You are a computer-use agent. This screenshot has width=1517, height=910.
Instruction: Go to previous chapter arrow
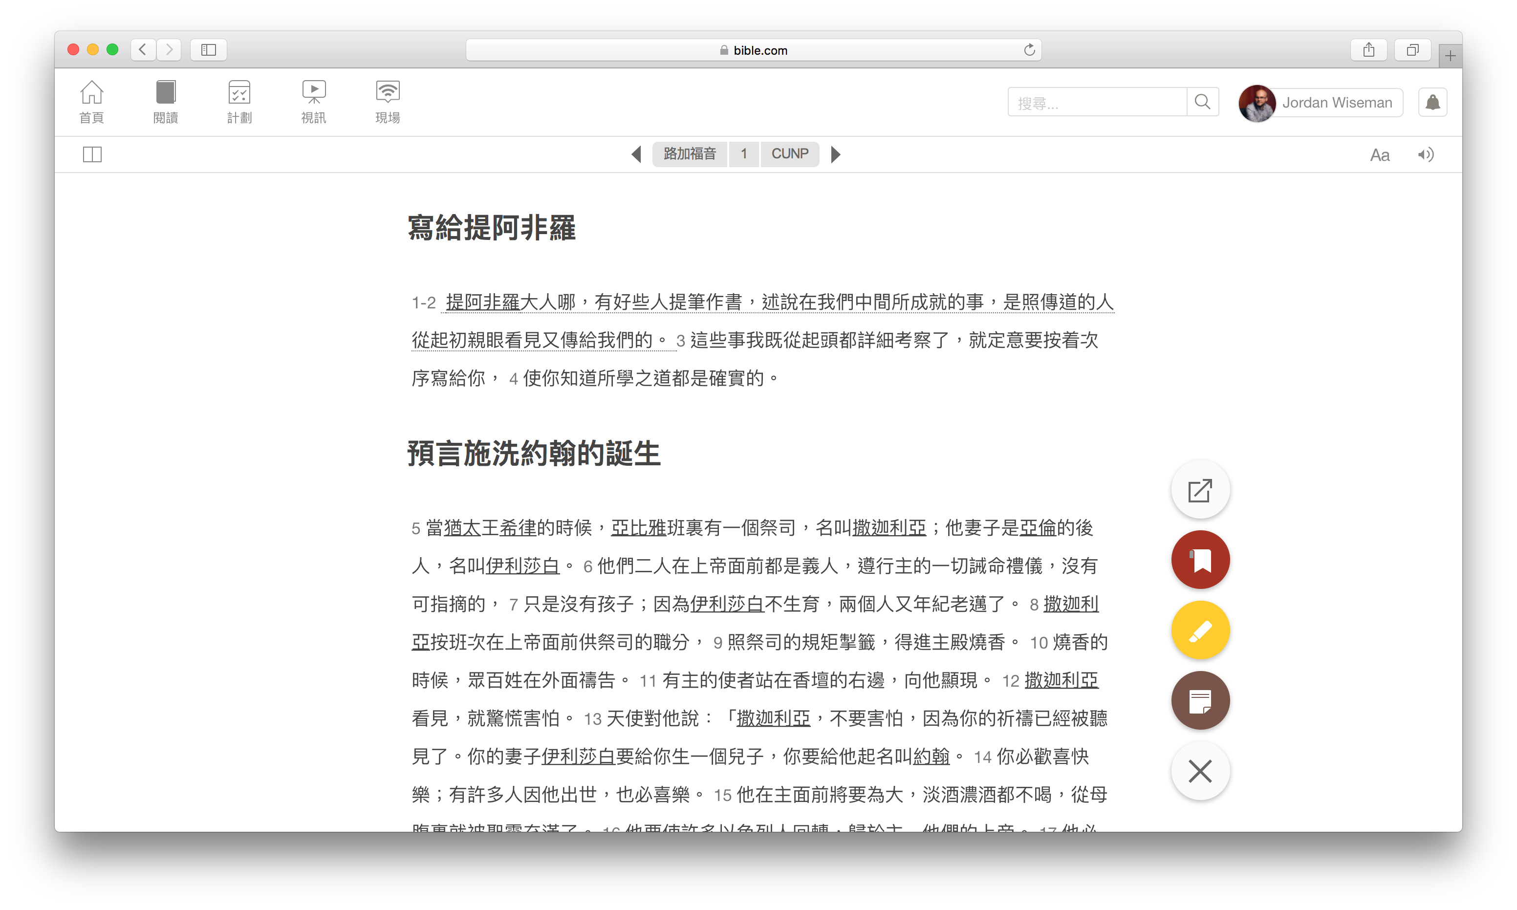636,154
